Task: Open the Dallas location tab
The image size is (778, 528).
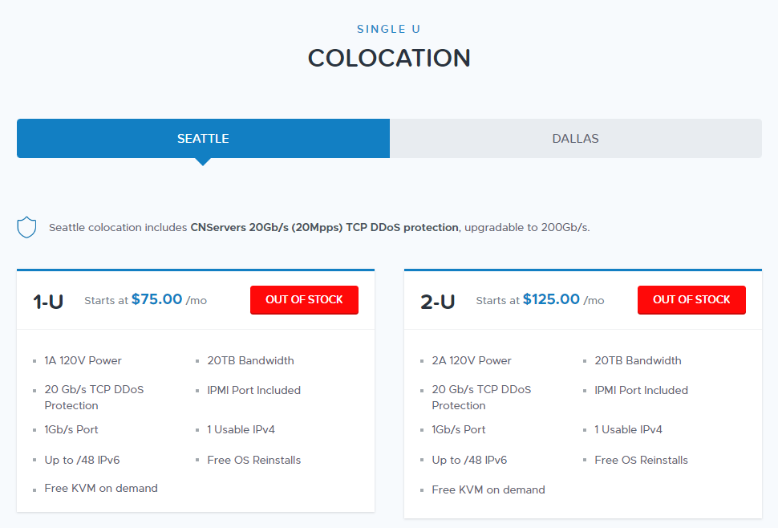Action: pyautogui.click(x=575, y=139)
